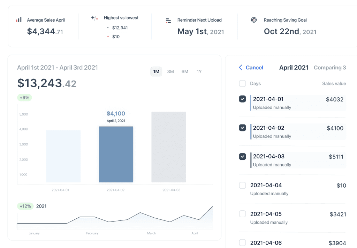Viewport: 357px width, 248px height.
Task: Click the Days column header
Action: point(256,84)
